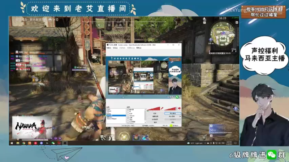
Task: Open File Explorer from the taskbar
Action: (x=18, y=143)
